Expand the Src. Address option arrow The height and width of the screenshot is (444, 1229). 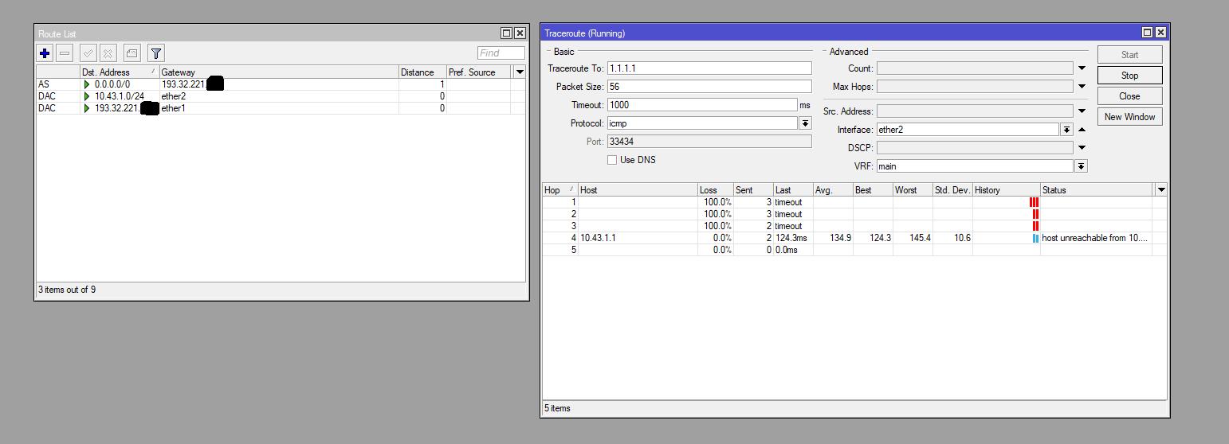click(x=1082, y=111)
